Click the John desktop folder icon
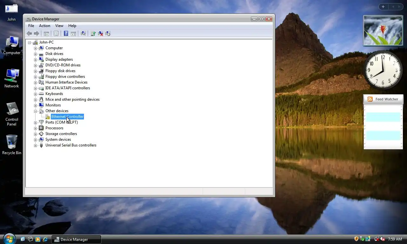 (11, 9)
